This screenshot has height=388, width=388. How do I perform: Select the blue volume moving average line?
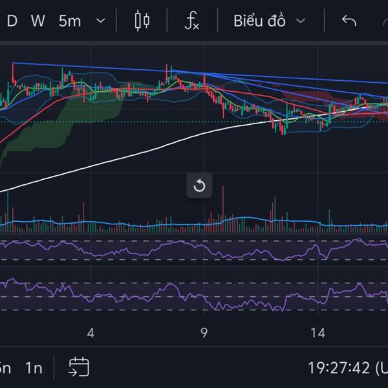[x=193, y=224]
